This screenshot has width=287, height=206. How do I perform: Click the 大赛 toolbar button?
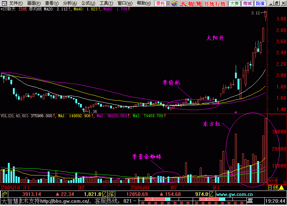pyautogui.click(x=234, y=3)
